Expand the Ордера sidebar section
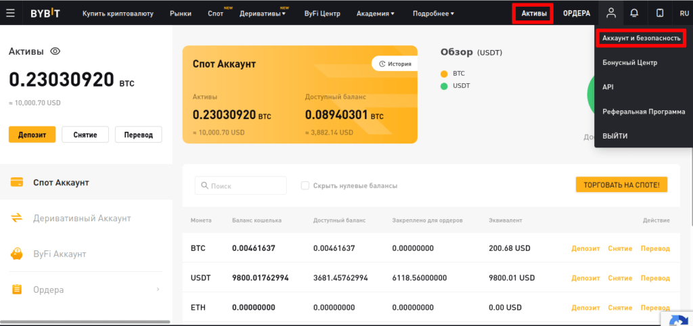693x326 pixels. [158, 289]
